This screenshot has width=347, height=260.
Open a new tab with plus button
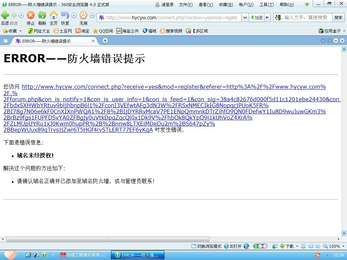(x=105, y=41)
